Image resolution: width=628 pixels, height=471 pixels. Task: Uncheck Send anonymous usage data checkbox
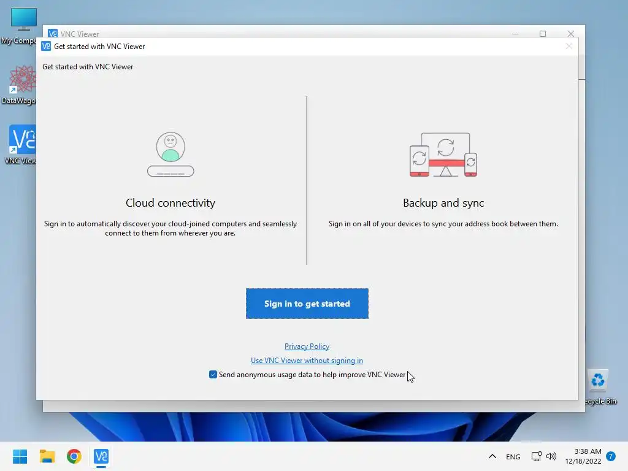point(213,375)
